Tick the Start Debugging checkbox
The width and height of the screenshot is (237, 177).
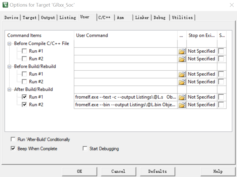(85, 149)
